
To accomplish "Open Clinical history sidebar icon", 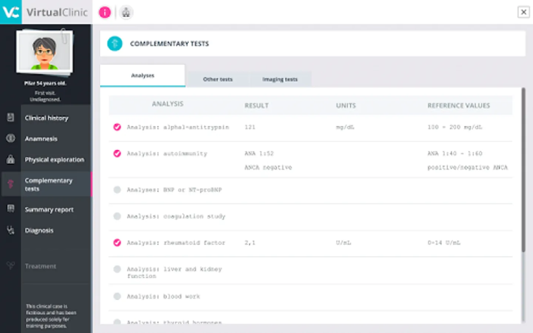I will (x=10, y=118).
